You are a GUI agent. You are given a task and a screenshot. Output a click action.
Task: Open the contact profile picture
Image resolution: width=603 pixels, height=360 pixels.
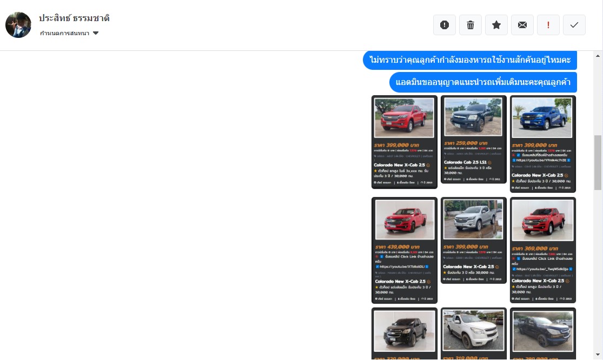(x=18, y=25)
